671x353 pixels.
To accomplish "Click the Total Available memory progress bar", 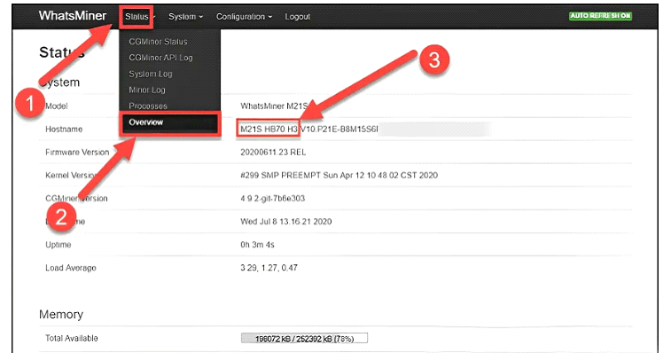I will 304,339.
